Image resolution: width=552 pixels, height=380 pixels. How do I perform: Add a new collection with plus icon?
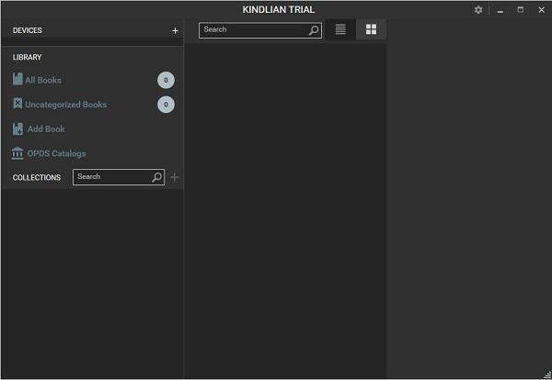tap(174, 177)
